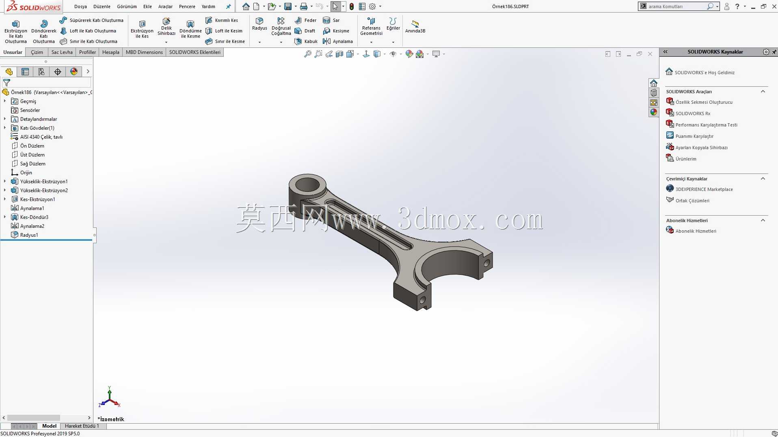Select Aynalama2 in feature tree
This screenshot has width=778, height=437.
(x=32, y=226)
